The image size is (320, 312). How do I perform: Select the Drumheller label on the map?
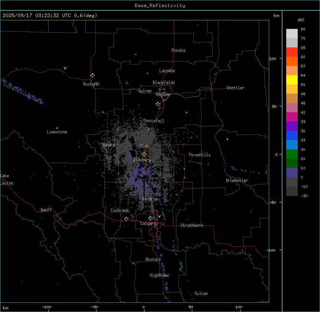pyautogui.click(x=236, y=180)
